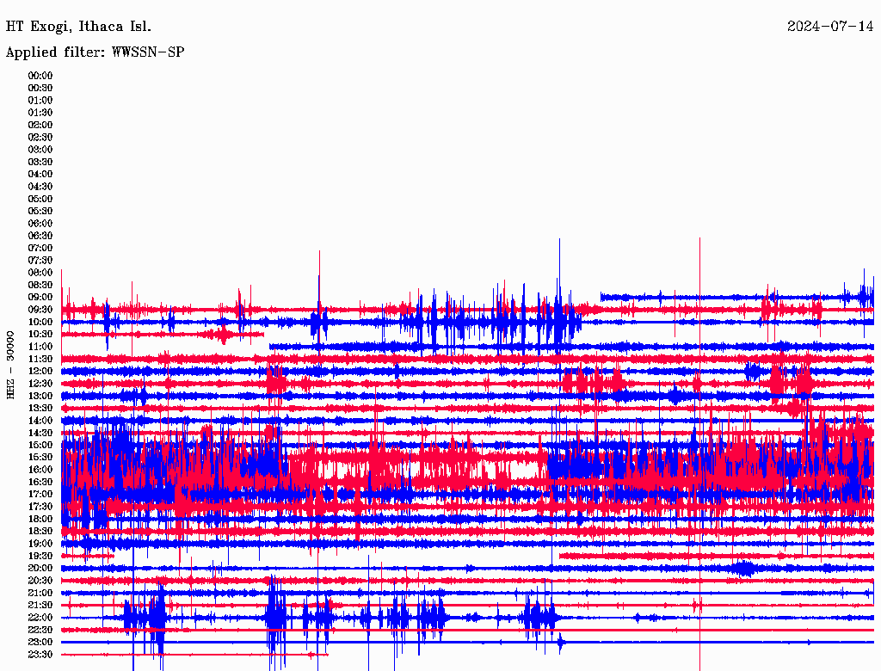Pick the 17:30 time row label
The height and width of the screenshot is (671, 881).
40,507
